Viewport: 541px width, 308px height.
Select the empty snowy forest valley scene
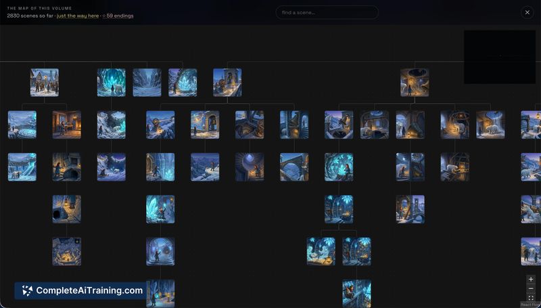pos(147,83)
